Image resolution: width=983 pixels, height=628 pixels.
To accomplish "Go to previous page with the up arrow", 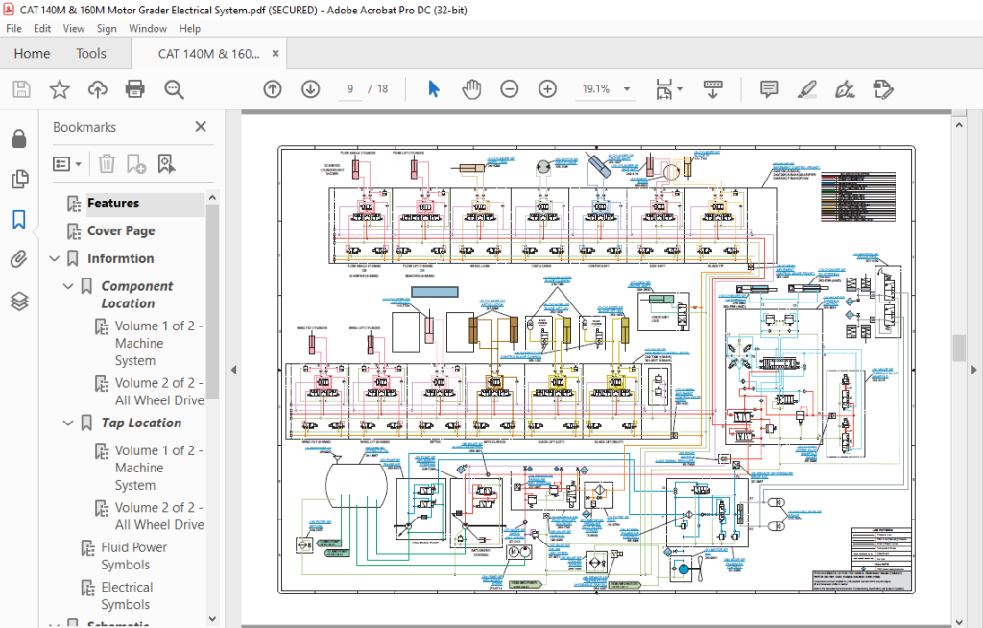I will [x=272, y=89].
